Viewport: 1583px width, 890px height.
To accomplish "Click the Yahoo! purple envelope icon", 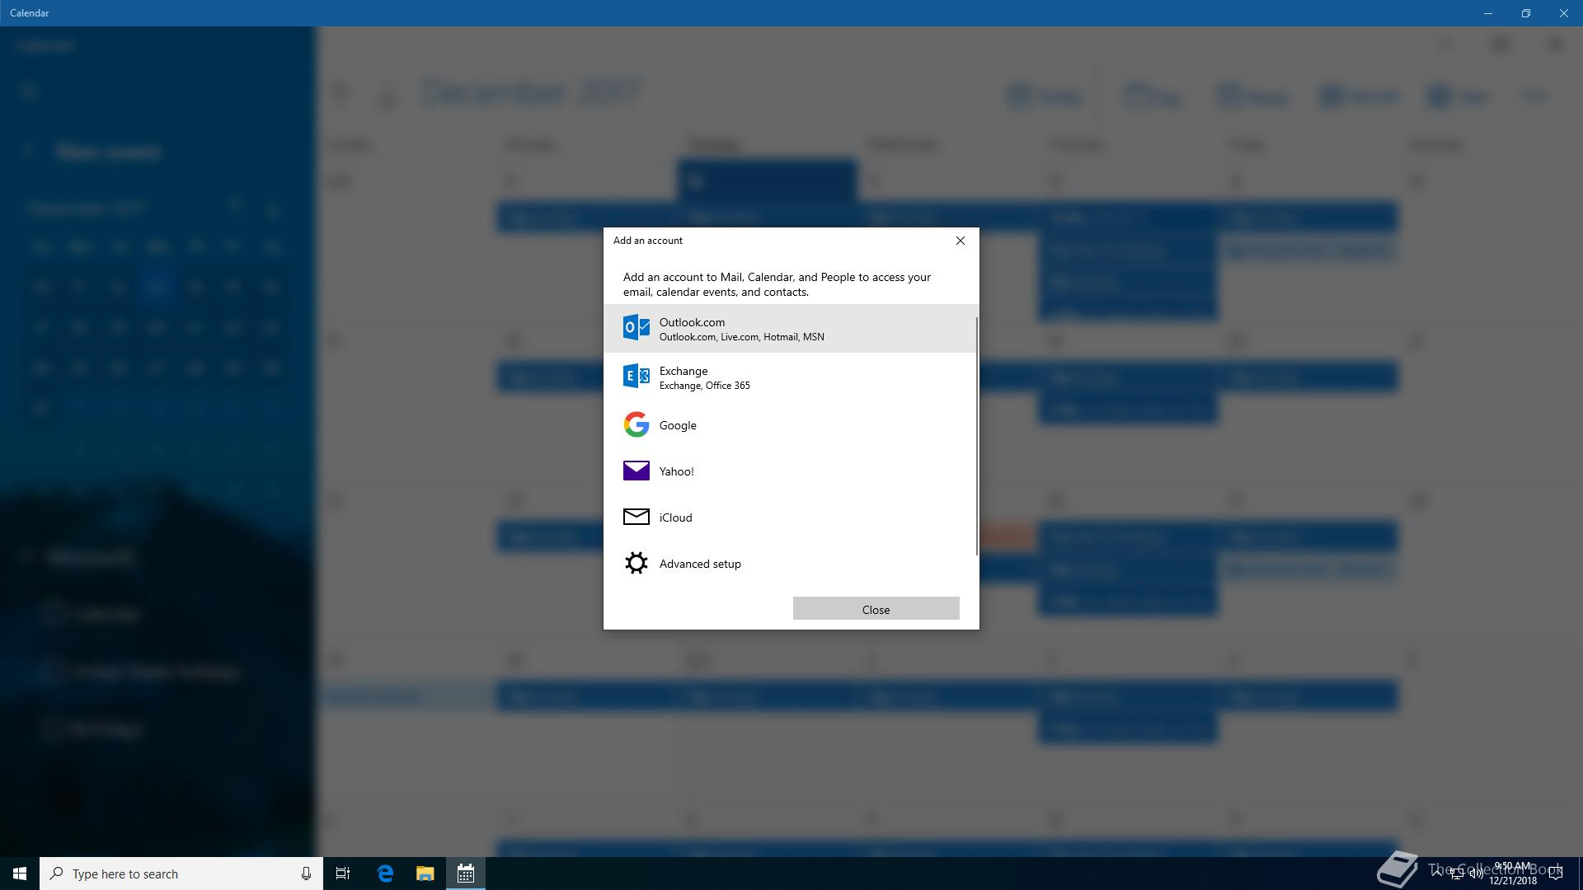I will (636, 471).
